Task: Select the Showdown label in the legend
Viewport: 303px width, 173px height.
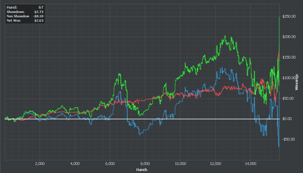Action: [16, 12]
